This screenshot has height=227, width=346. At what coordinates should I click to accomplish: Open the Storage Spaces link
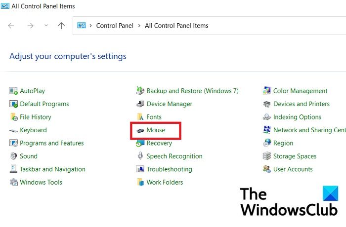tap(295, 156)
